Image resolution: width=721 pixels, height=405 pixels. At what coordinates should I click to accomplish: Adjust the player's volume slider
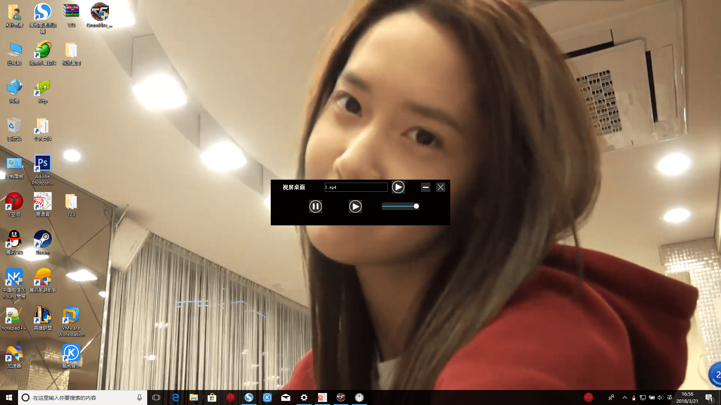pos(400,206)
